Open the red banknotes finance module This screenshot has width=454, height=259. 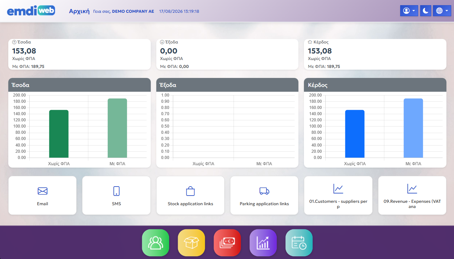point(227,243)
